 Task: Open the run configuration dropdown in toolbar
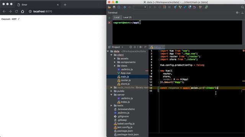click(140, 7)
